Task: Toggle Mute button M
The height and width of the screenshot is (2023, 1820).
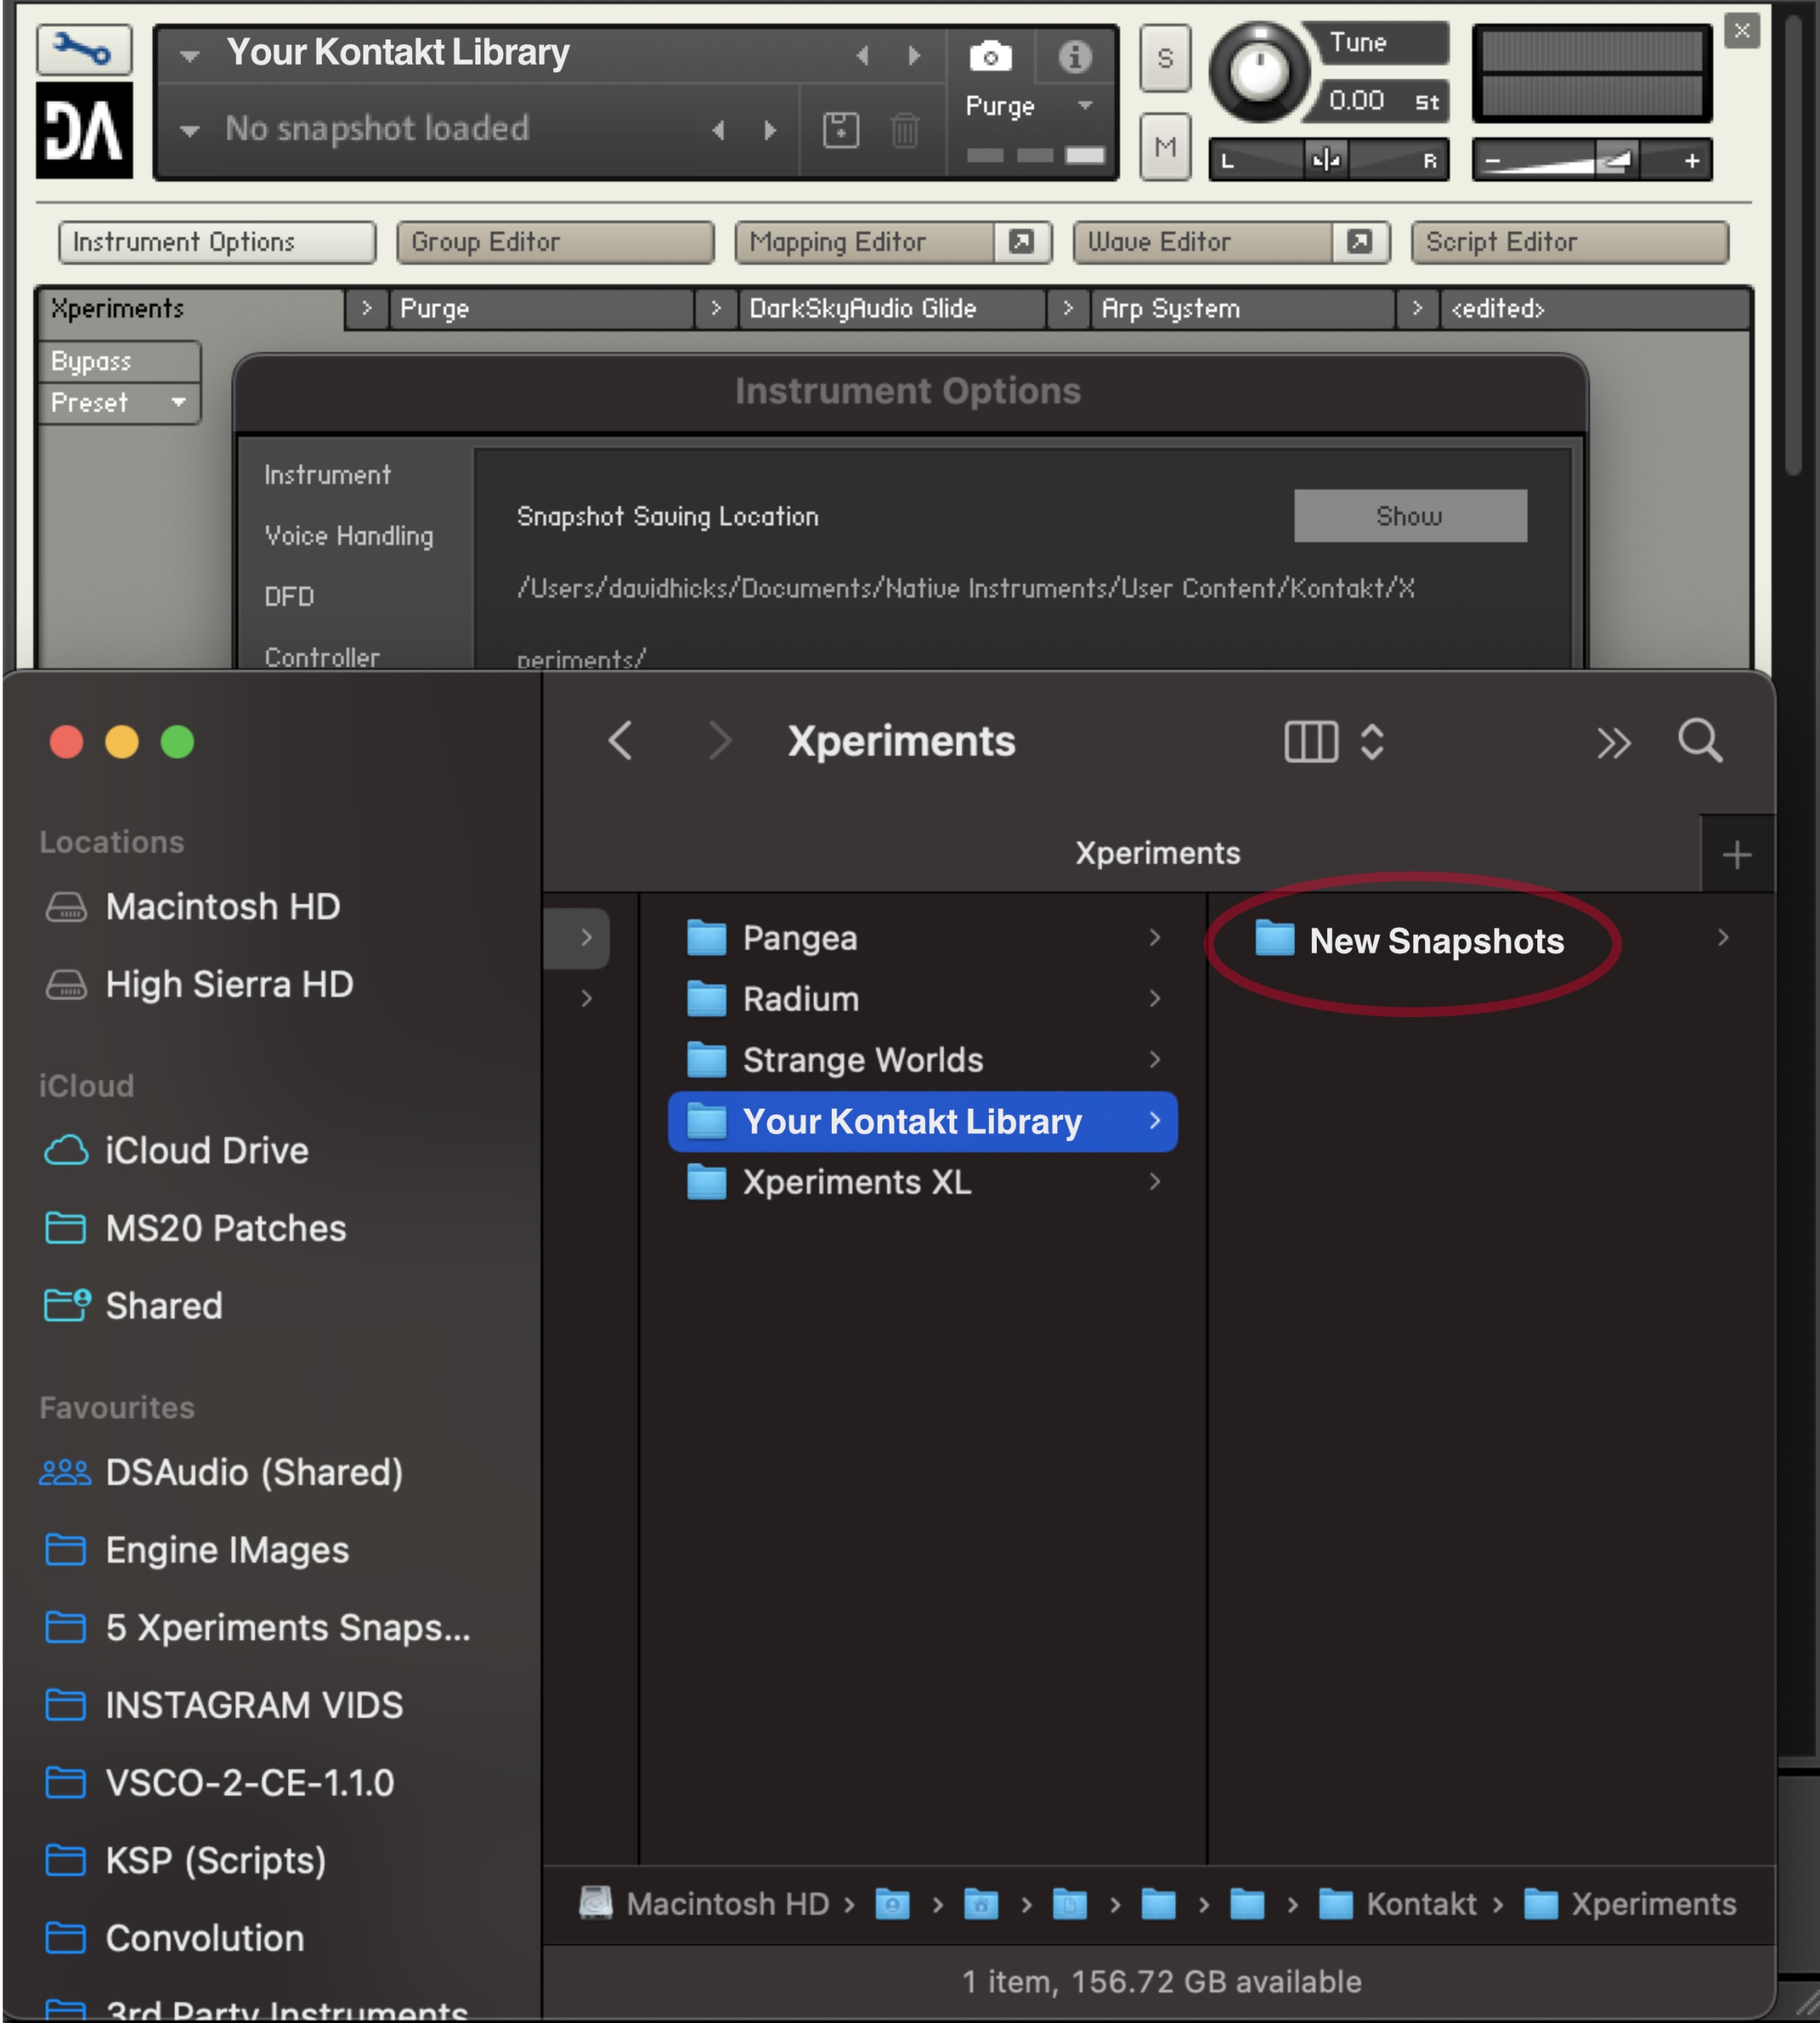Action: coord(1165,147)
